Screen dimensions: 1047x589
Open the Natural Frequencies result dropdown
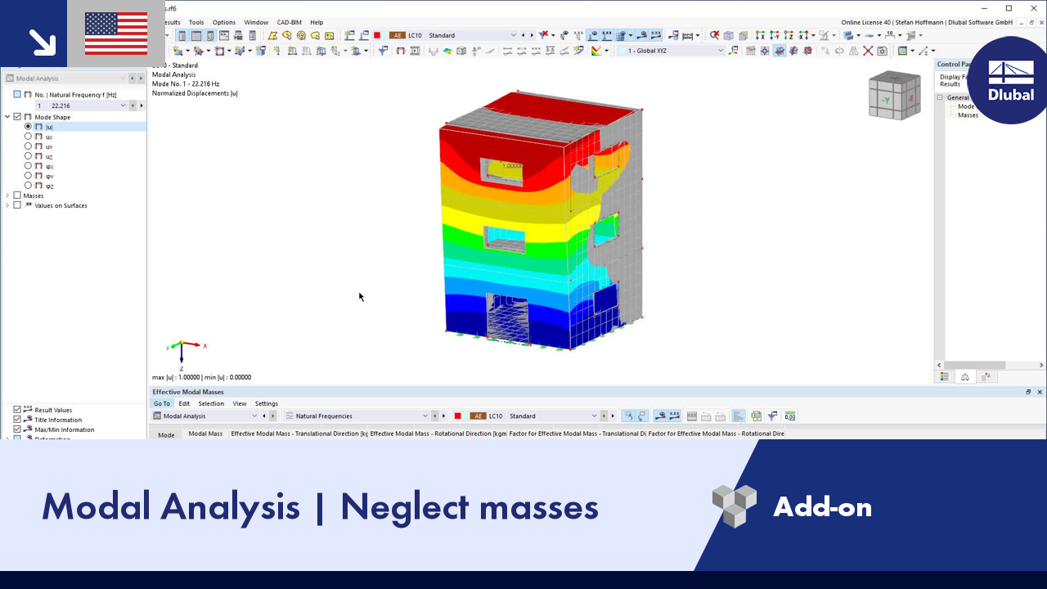425,416
